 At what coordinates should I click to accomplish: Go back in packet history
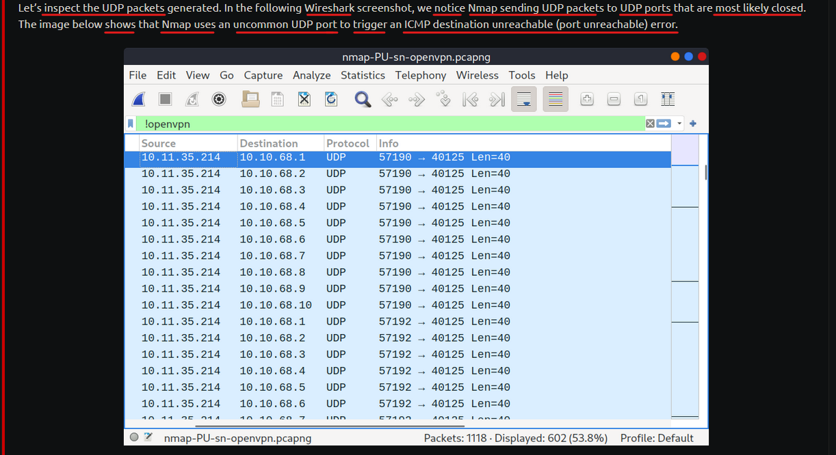(x=389, y=100)
